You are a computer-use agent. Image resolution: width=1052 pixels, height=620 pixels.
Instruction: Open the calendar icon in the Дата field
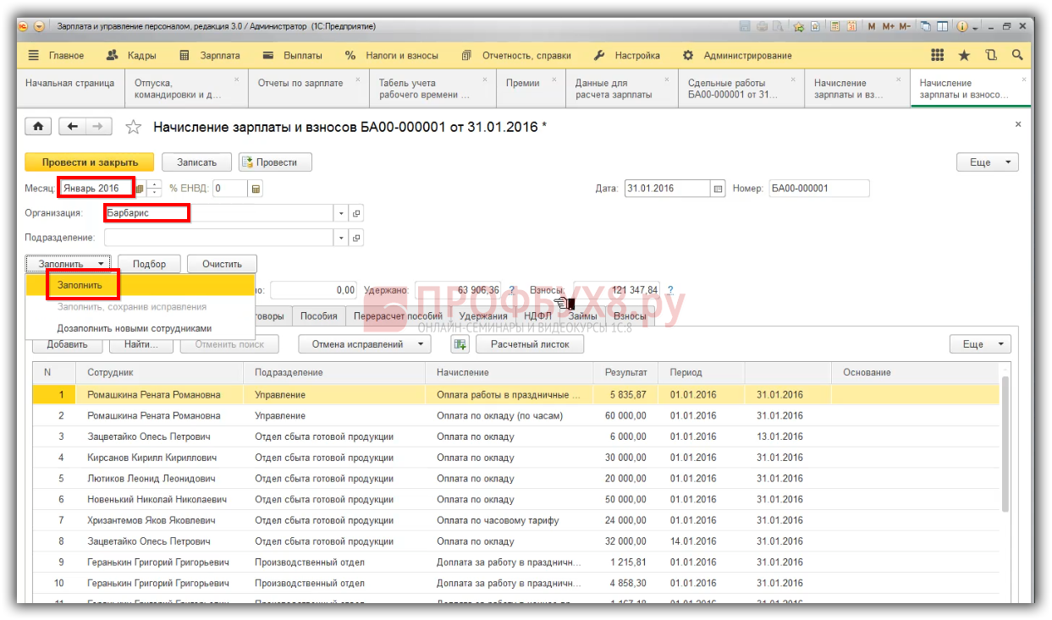tap(719, 189)
